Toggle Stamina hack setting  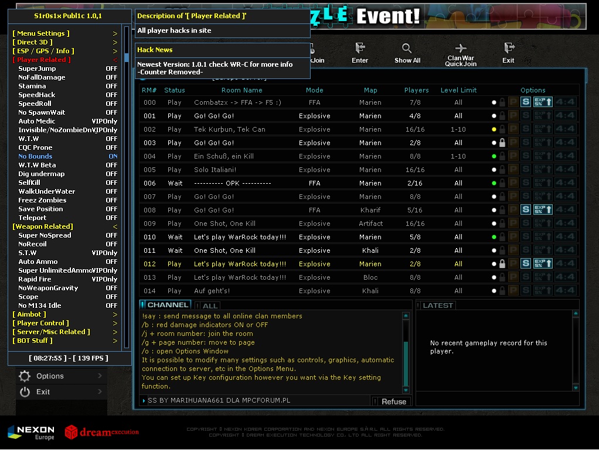tap(67, 86)
